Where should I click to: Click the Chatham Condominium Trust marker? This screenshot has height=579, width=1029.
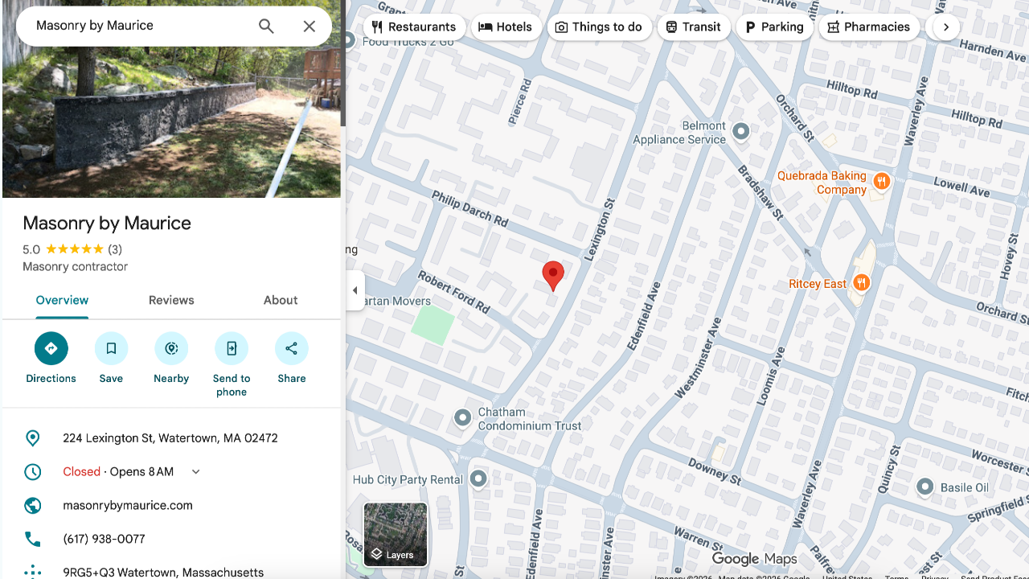[x=462, y=417]
